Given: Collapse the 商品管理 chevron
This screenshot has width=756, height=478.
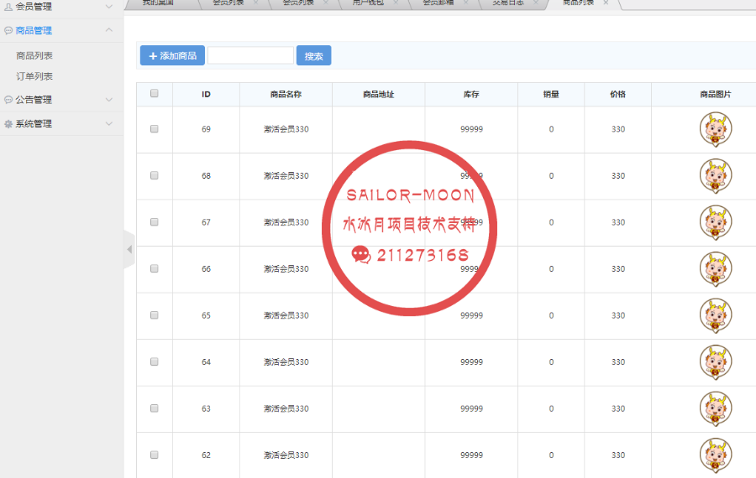Looking at the screenshot, I should [x=109, y=30].
